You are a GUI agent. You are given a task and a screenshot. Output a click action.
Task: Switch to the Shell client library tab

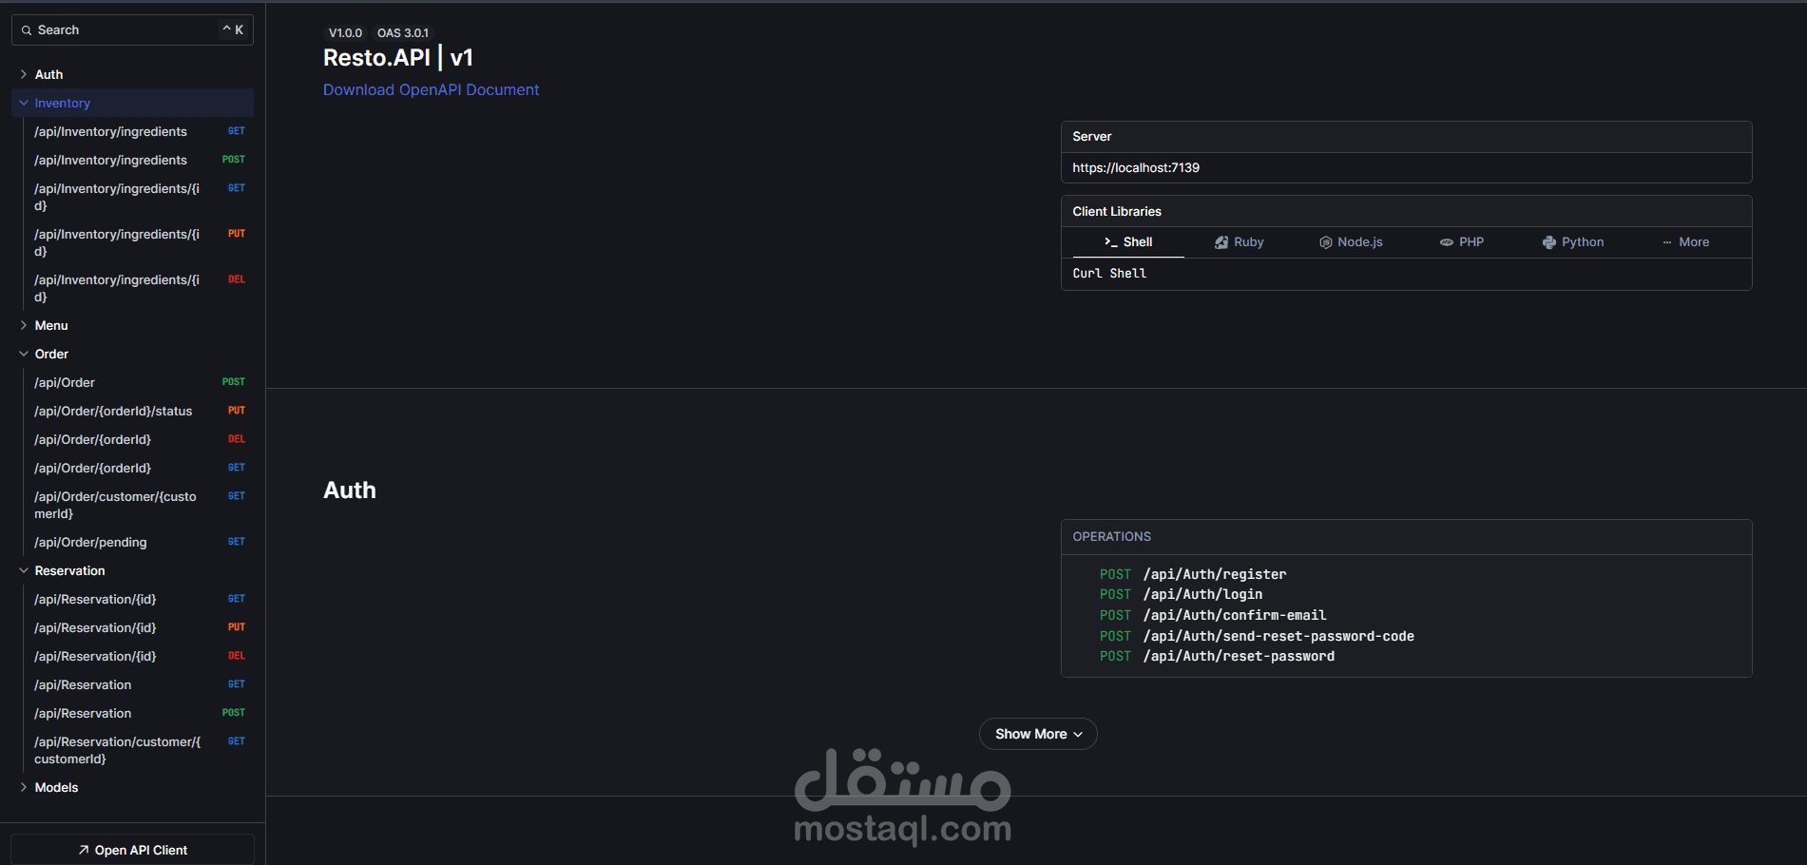click(1128, 242)
